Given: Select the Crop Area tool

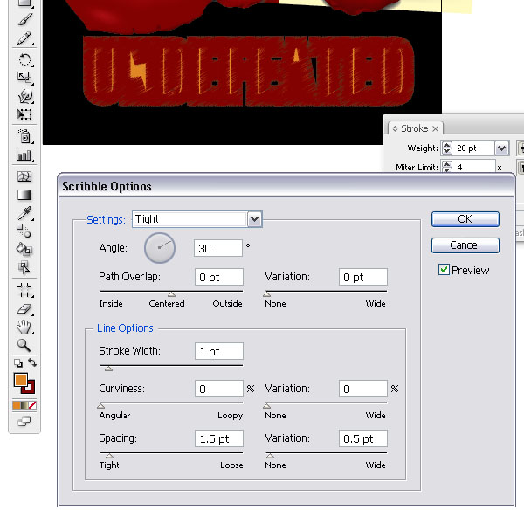Looking at the screenshot, I should 25,290.
